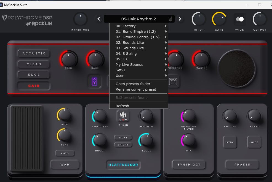
Task: Open the purple speaker cabinet icon
Action: 94,82
